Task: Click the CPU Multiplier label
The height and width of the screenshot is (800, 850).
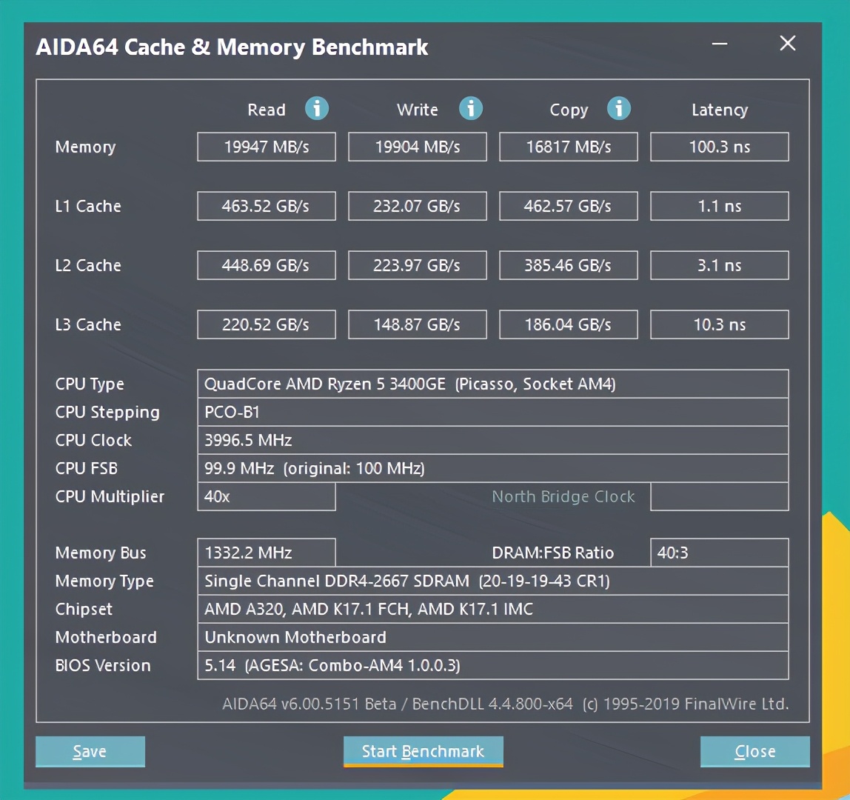Action: [x=110, y=497]
